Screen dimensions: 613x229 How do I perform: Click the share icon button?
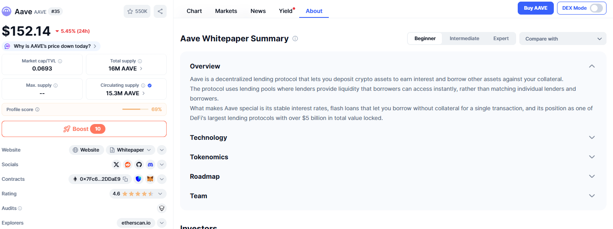pos(160,11)
